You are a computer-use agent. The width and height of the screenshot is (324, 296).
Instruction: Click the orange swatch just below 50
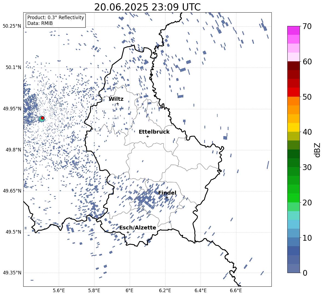point(294,101)
